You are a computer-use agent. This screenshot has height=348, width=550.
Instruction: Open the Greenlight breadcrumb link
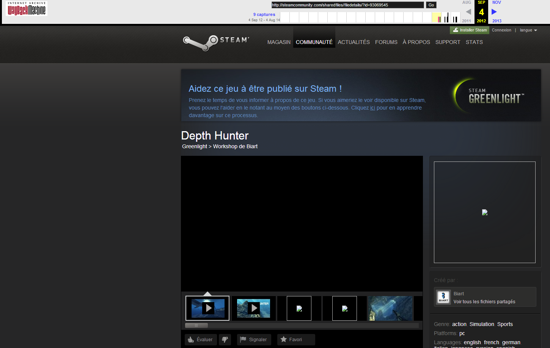click(195, 146)
